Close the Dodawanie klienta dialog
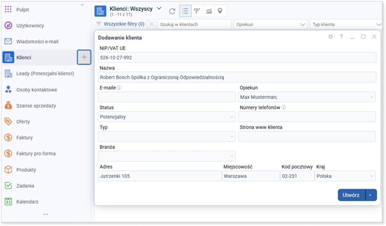386x226 pixels. 374,37
